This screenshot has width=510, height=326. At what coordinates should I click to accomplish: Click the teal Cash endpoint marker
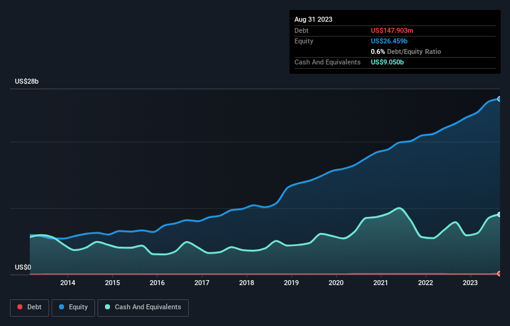[499, 214]
